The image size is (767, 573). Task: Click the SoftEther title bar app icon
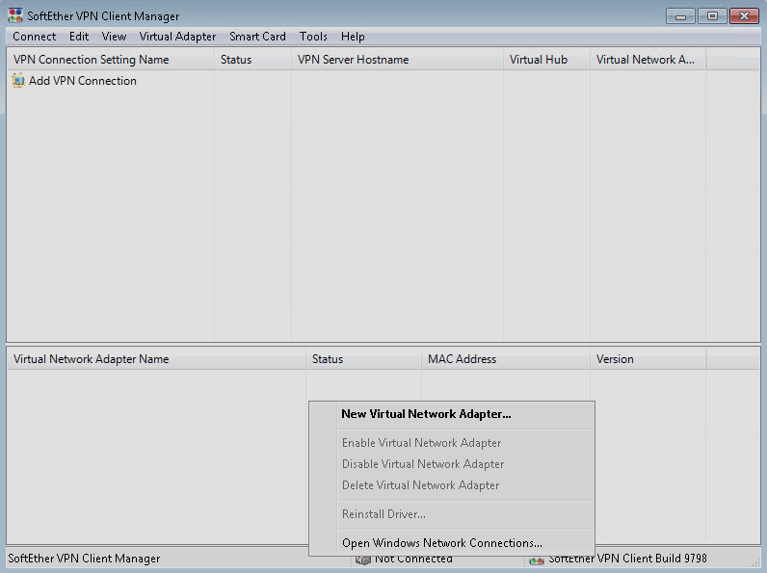click(14, 15)
